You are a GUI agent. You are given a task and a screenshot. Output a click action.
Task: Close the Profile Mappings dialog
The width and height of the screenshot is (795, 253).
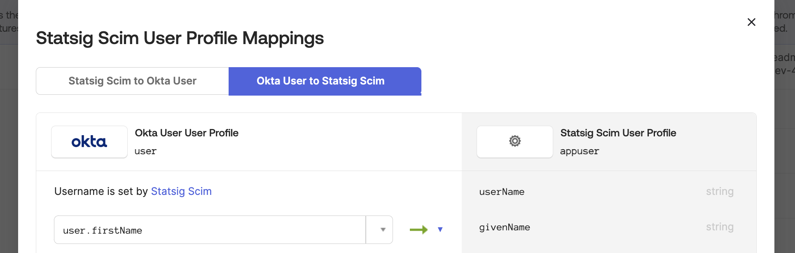(751, 22)
